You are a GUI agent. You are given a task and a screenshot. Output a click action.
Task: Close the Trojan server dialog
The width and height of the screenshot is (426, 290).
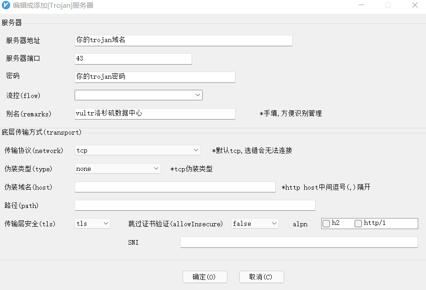click(415, 5)
